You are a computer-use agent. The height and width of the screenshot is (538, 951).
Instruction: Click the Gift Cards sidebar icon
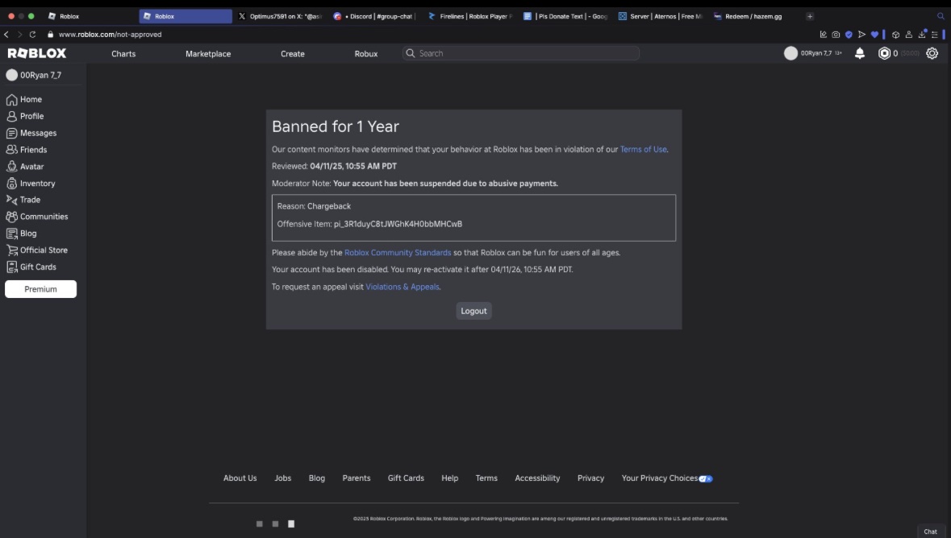tap(11, 267)
